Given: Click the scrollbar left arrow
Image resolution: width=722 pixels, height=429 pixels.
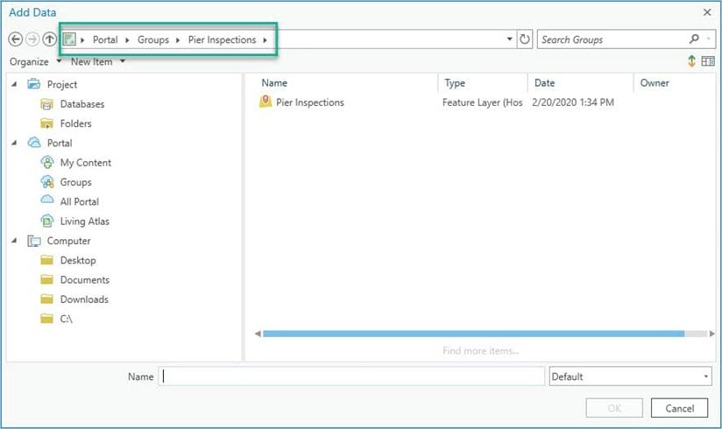Looking at the screenshot, I should (258, 334).
